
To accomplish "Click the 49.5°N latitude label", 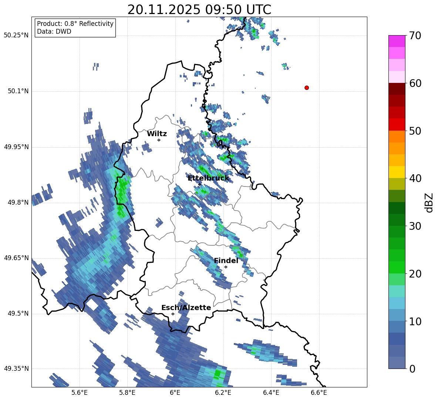I will pyautogui.click(x=18, y=313).
